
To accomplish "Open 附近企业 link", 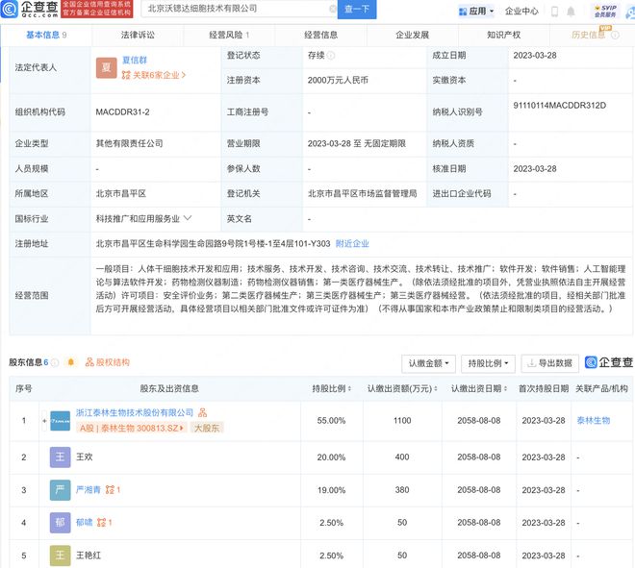I will click(x=352, y=243).
